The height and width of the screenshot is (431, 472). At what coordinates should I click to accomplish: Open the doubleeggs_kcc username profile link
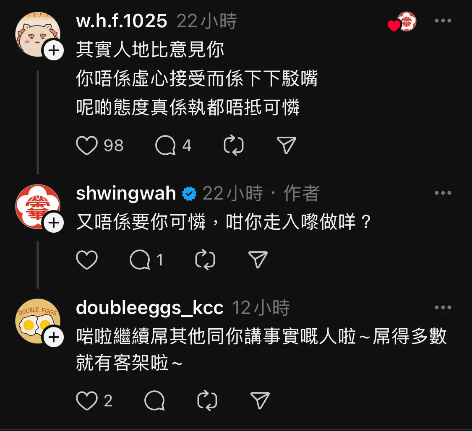tap(150, 308)
